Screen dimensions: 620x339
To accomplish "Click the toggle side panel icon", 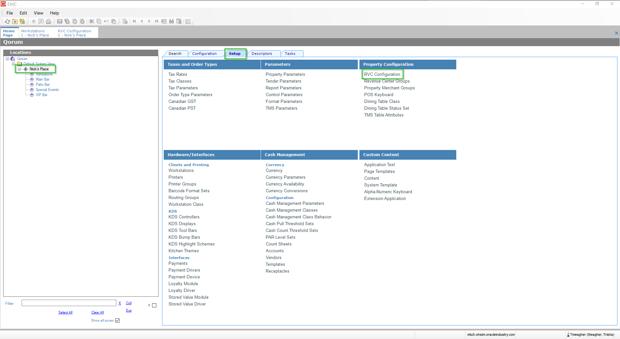I will (x=179, y=22).
